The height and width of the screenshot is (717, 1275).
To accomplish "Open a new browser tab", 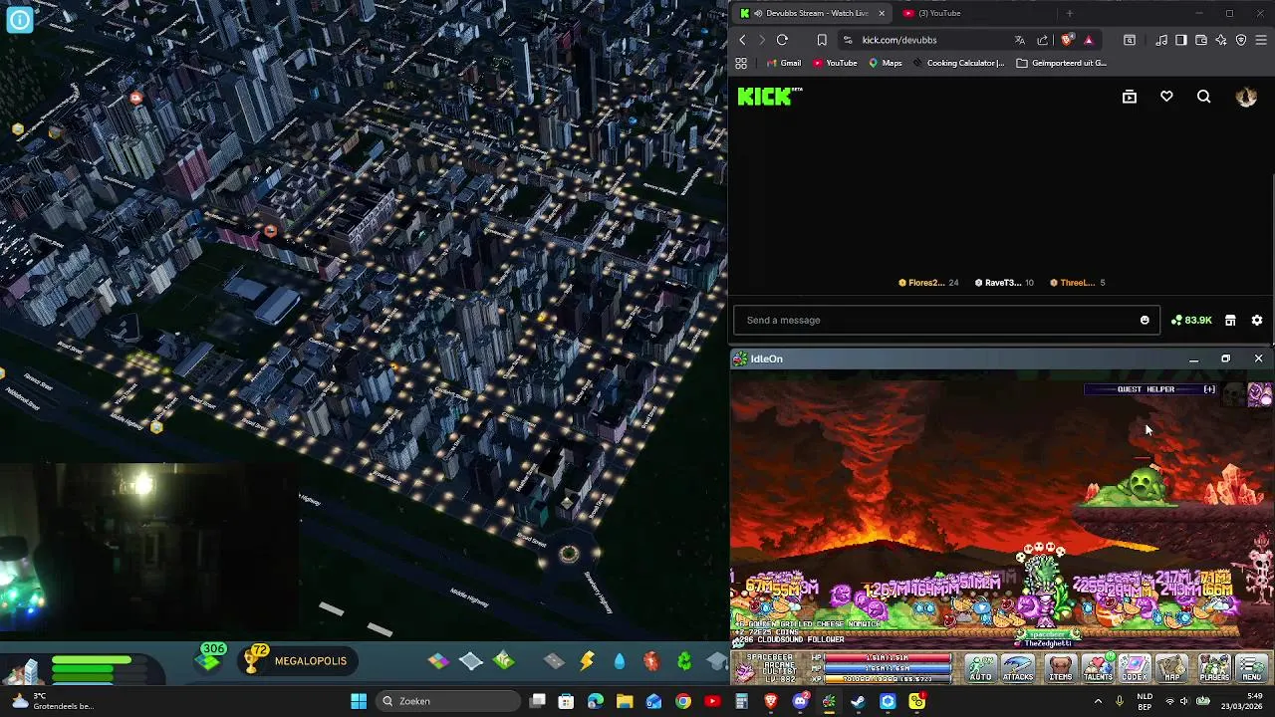I will pyautogui.click(x=1069, y=13).
